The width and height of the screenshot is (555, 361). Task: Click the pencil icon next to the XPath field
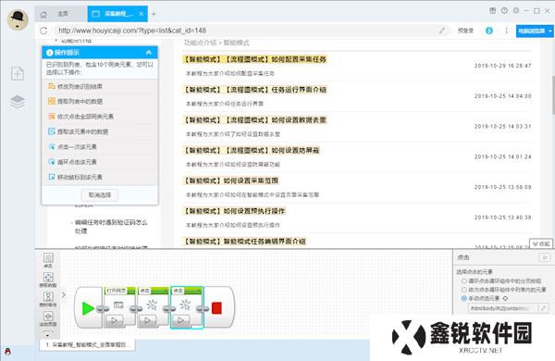tap(543, 308)
